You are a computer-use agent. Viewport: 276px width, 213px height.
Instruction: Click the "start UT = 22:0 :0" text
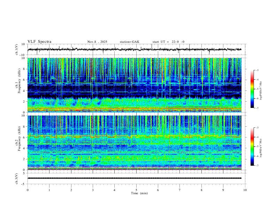168,42
